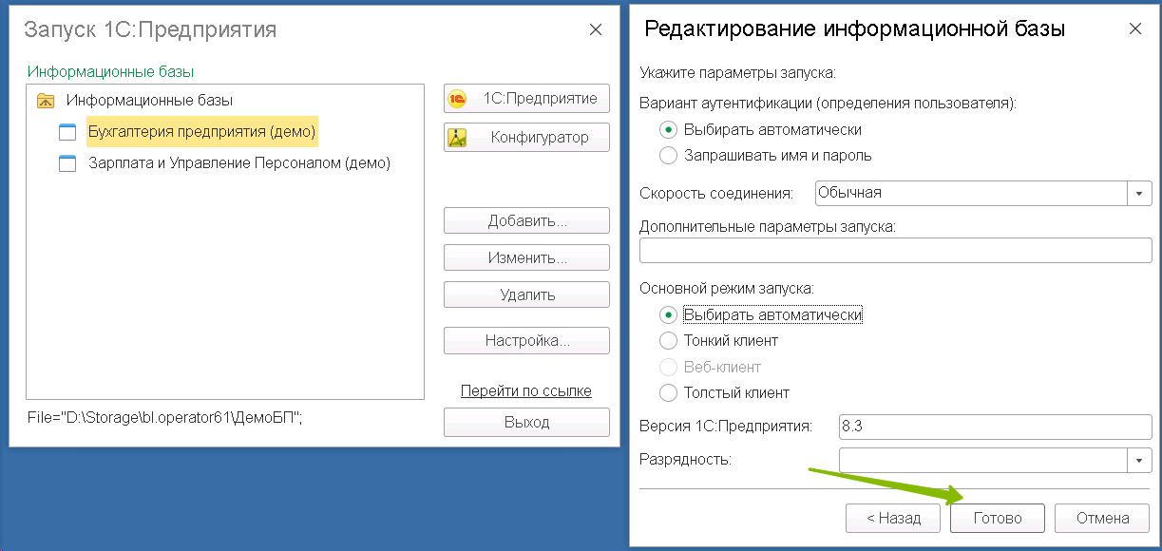Expand the Разрядность dropdown list
1162x551 pixels.
(1139, 460)
